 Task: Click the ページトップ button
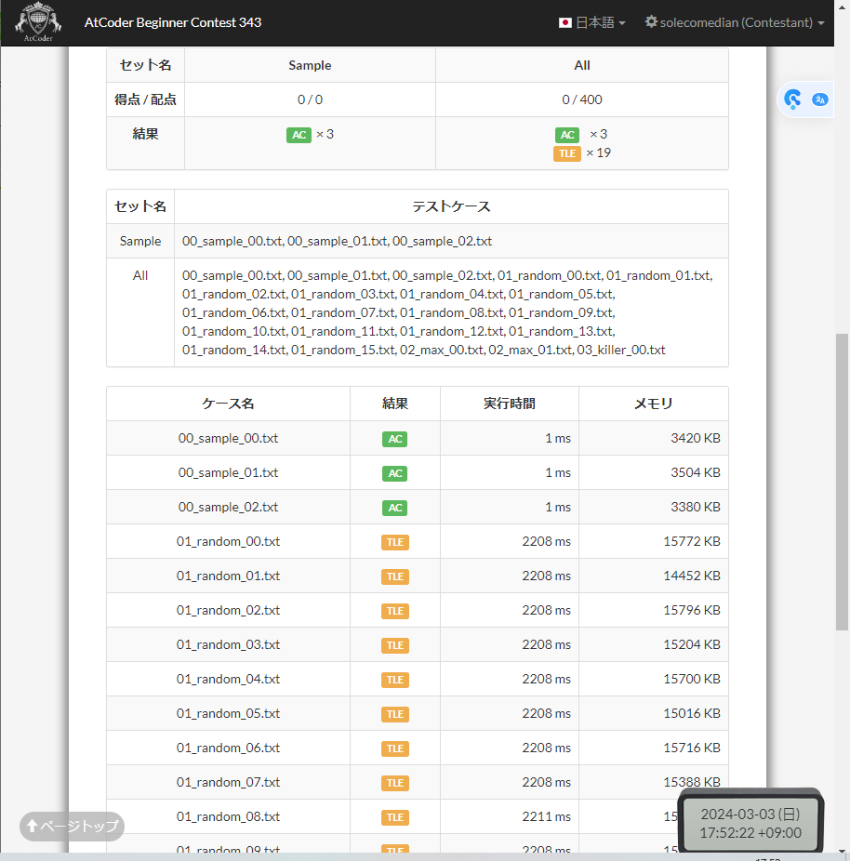(72, 826)
